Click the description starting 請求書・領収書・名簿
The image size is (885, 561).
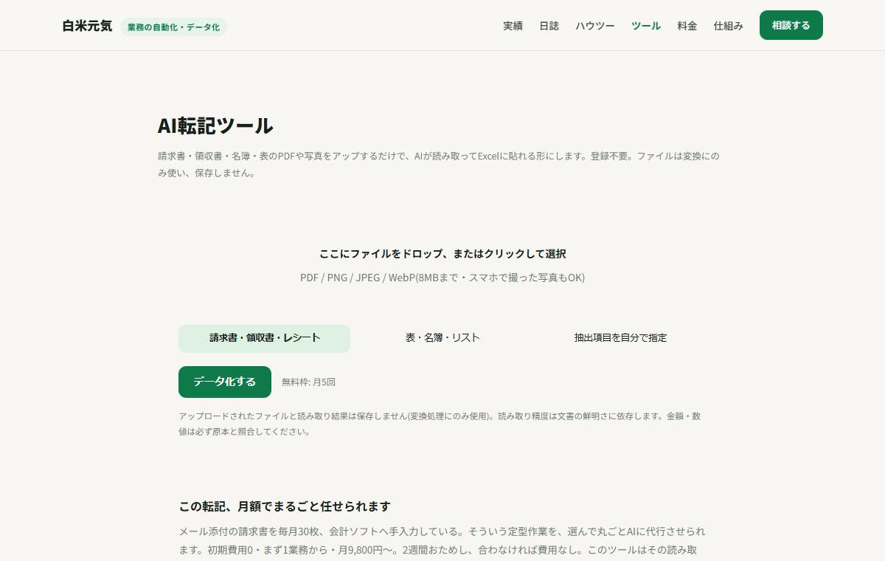439,165
